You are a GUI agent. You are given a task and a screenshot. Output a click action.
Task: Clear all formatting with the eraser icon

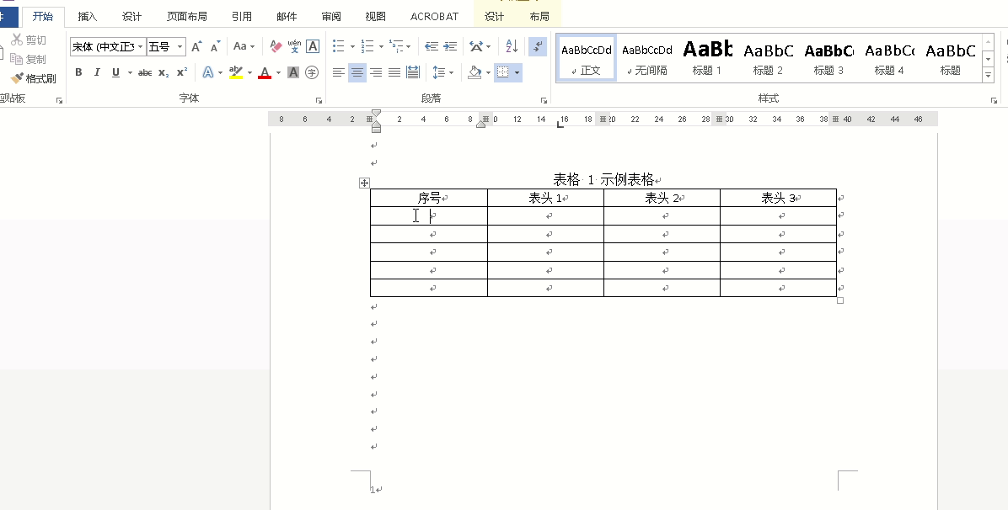[276, 46]
